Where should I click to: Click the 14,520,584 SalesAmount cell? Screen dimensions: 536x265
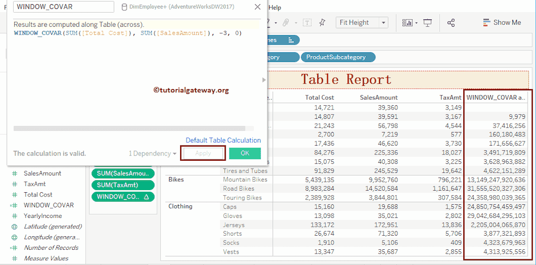click(x=381, y=189)
